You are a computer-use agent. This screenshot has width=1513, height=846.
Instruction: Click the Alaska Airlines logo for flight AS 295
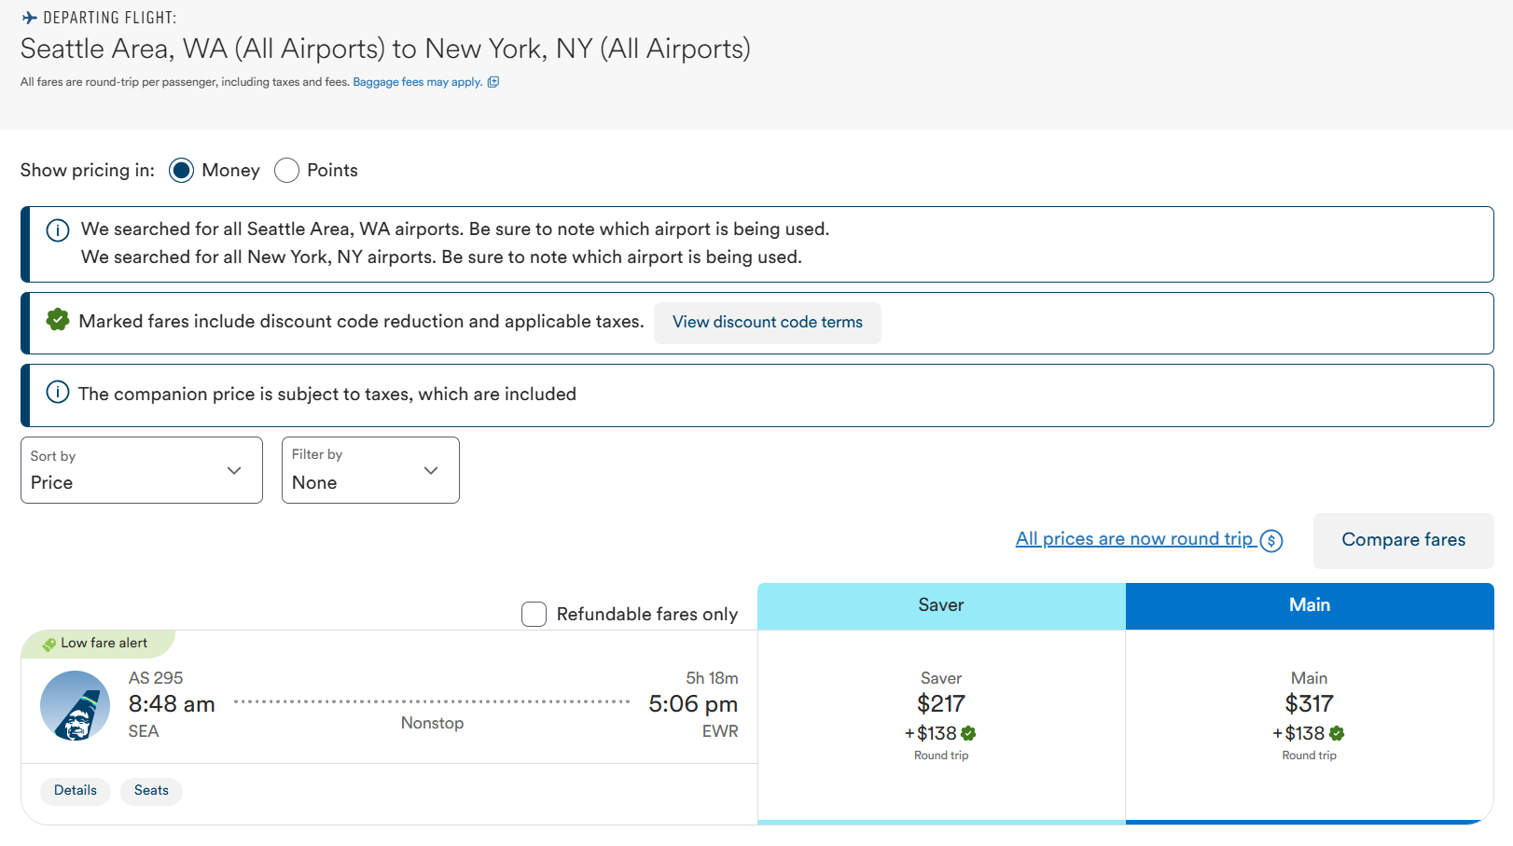pos(75,706)
